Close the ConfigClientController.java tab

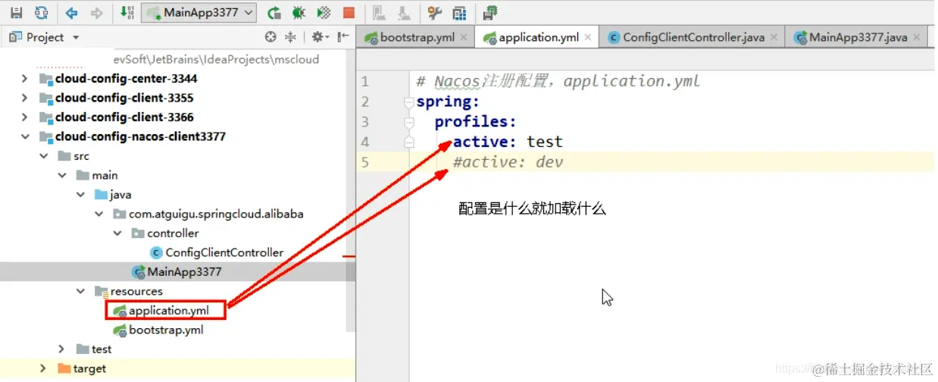(x=773, y=37)
